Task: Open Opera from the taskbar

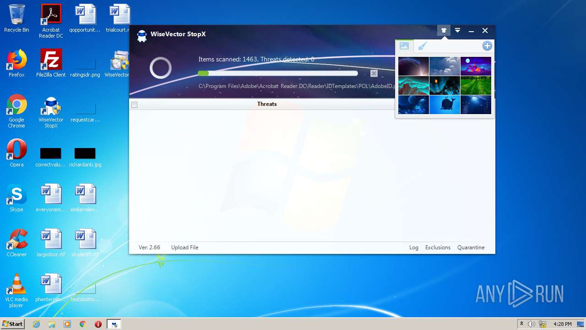Action: [98, 324]
